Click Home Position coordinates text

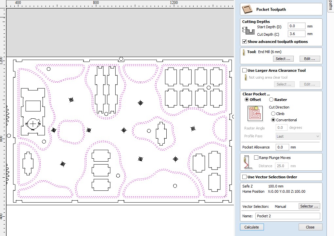coord(287,191)
